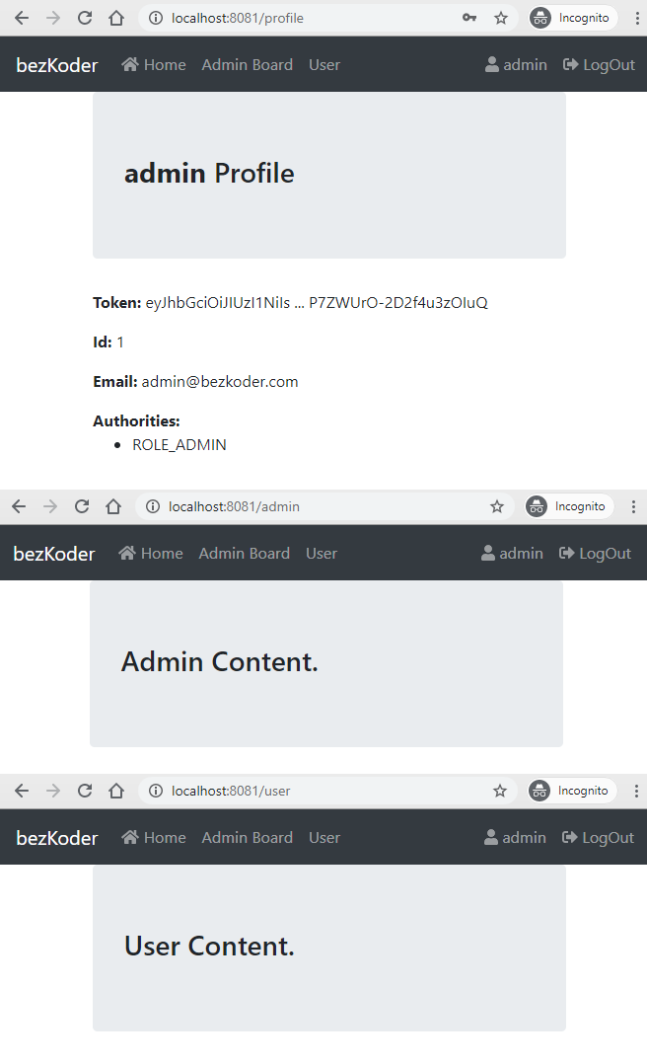This screenshot has height=1064, width=647.
Task: Go back in the localhost:8081/admin window
Action: point(19,506)
